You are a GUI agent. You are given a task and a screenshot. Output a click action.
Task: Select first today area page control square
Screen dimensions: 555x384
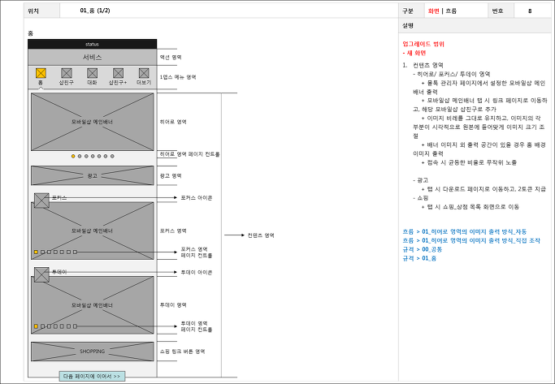pos(36,326)
